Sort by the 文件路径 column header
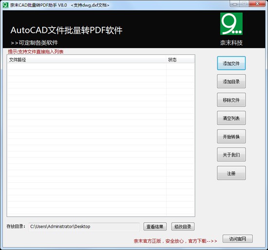268x250 pixels. coord(87,59)
